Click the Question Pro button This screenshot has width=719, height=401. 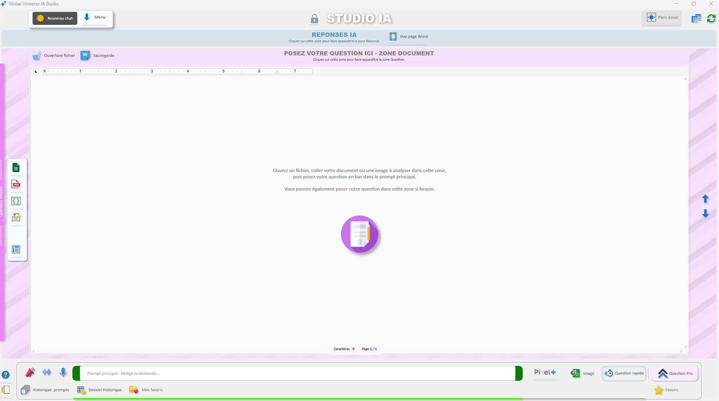pos(675,373)
